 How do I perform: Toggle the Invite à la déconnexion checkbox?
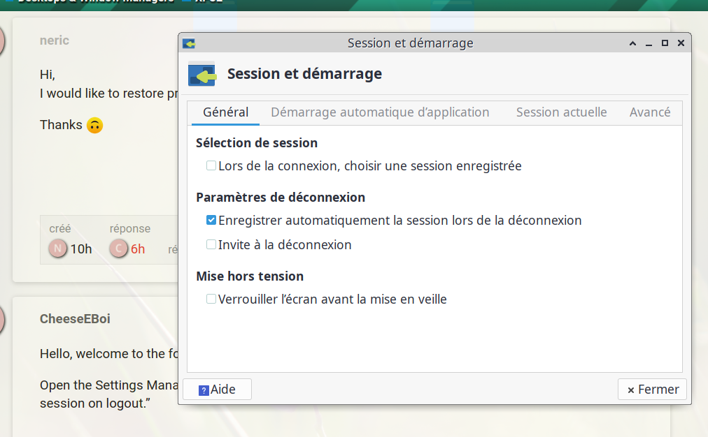point(211,244)
